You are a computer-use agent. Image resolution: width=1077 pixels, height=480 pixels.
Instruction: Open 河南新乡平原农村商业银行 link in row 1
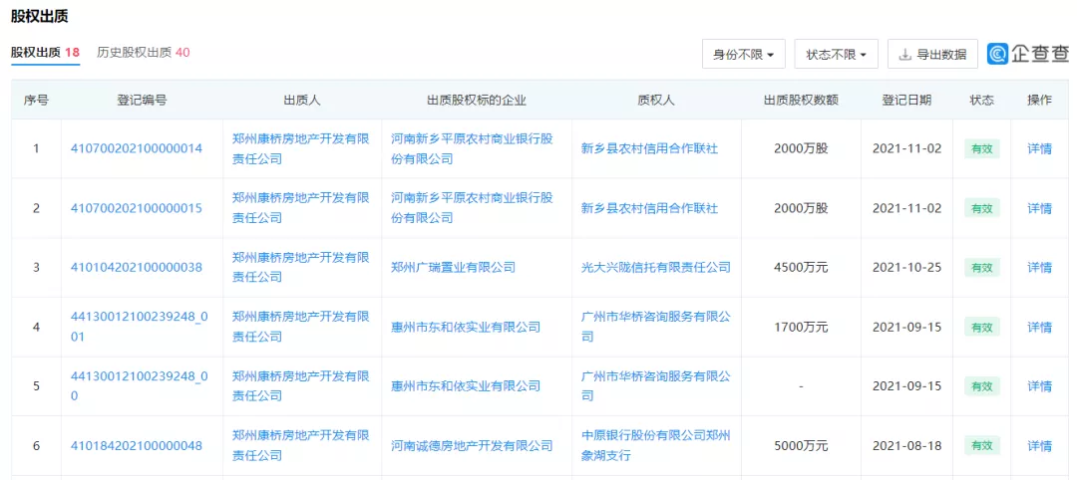pos(473,148)
